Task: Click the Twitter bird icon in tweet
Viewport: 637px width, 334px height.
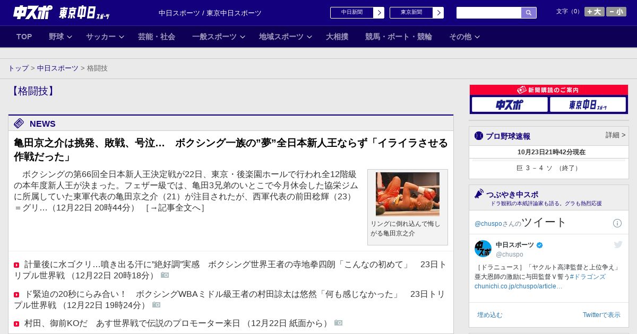Action: (x=618, y=244)
